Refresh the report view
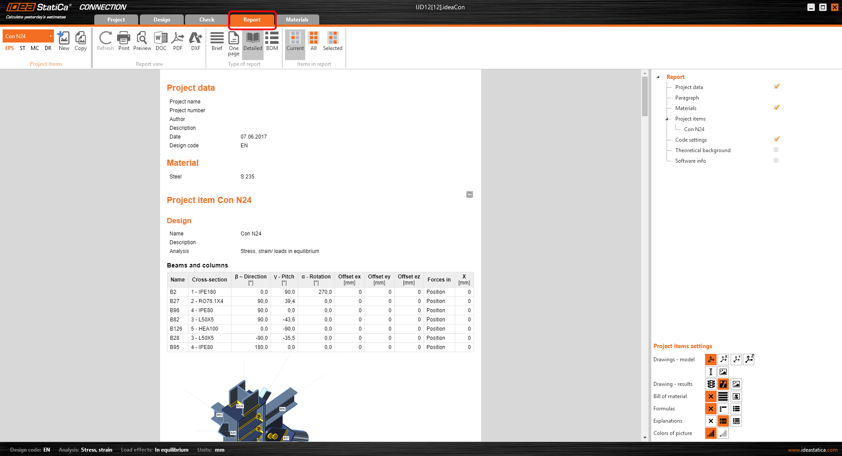The height and width of the screenshot is (456, 842). 105,41
